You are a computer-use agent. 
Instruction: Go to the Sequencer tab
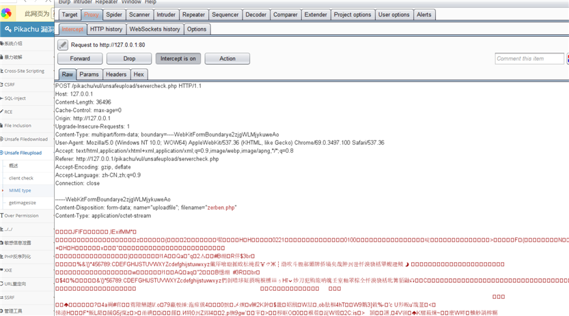point(225,14)
